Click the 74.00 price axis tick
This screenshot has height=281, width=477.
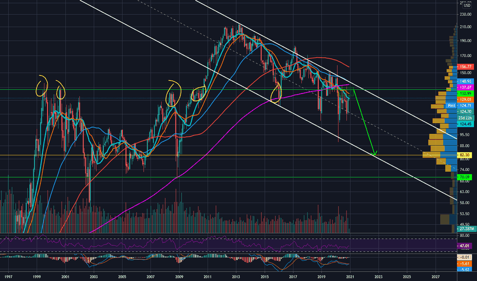coord(465,170)
